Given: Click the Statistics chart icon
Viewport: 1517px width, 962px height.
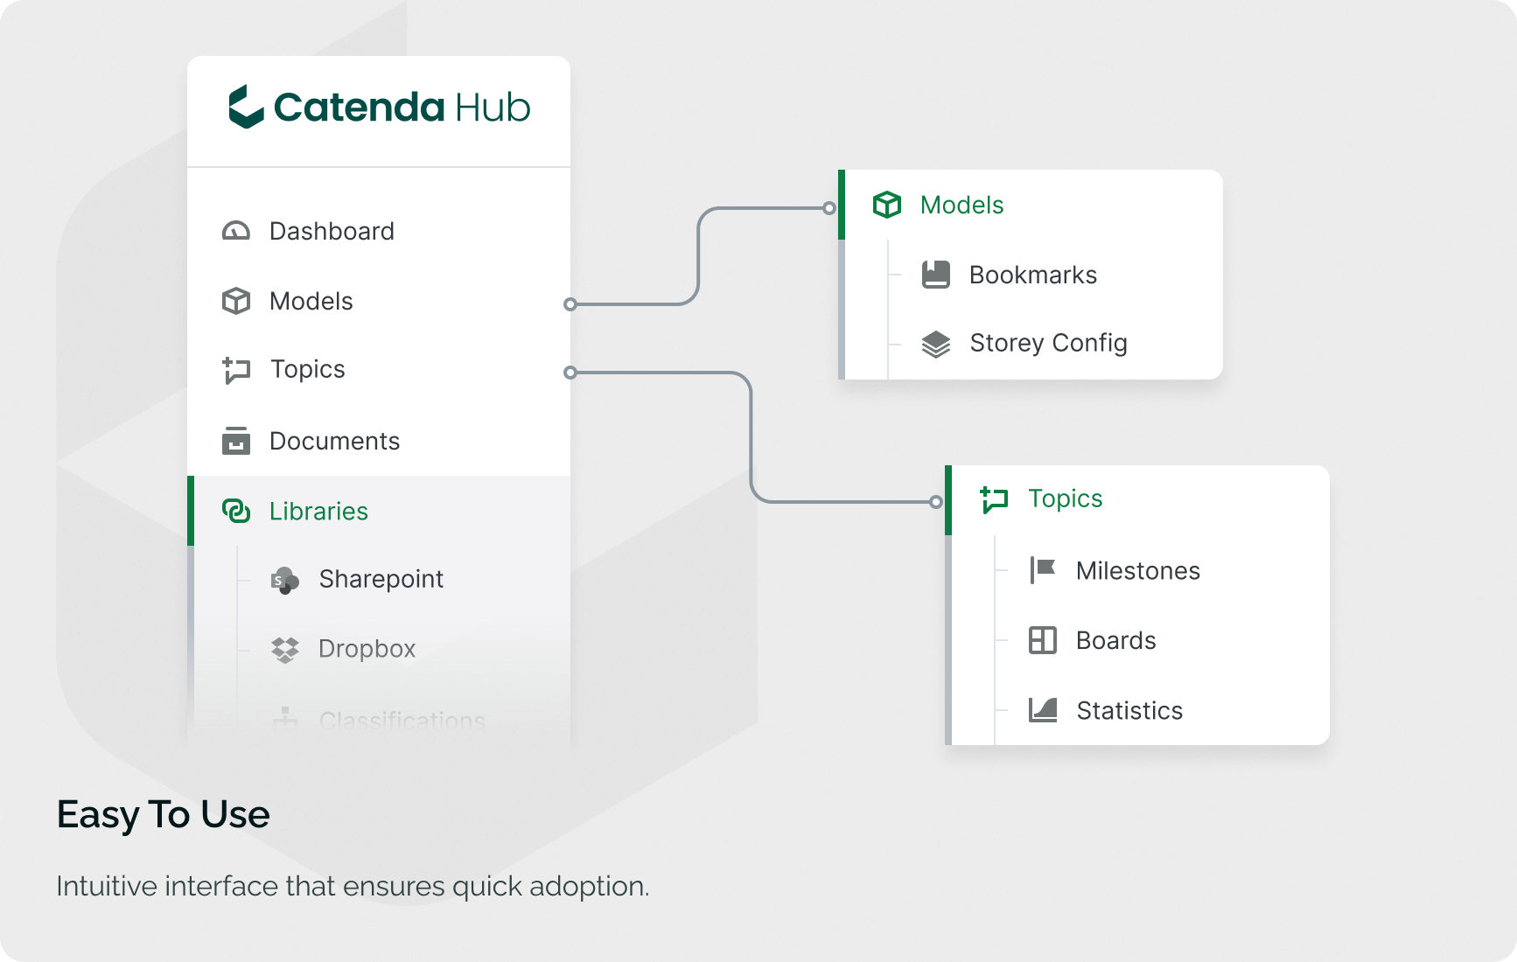Looking at the screenshot, I should pyautogui.click(x=1042, y=710).
